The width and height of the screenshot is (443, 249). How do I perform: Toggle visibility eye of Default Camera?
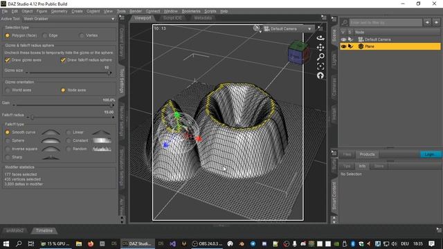(343, 39)
